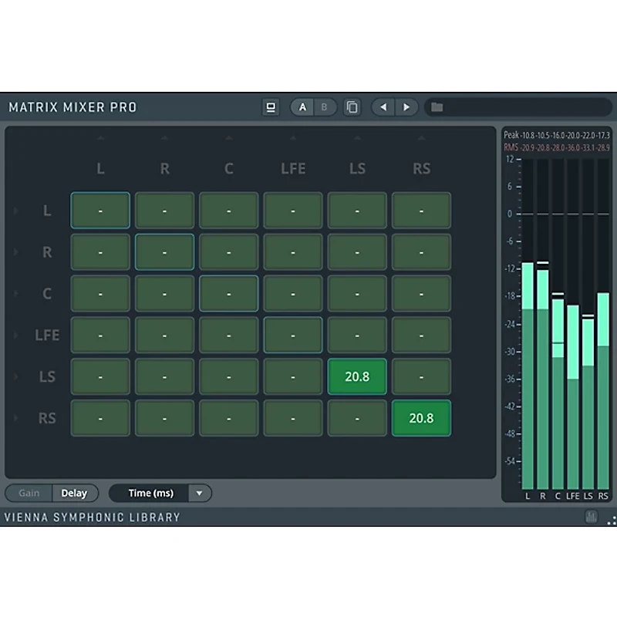Expand the C row with side arrow

coord(15,293)
